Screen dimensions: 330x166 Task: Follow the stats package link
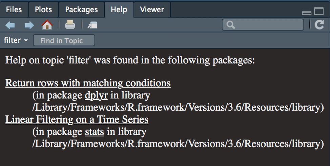tap(94, 132)
